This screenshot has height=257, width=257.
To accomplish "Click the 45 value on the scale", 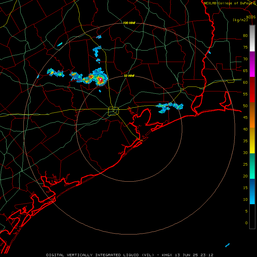I will point(245,118).
